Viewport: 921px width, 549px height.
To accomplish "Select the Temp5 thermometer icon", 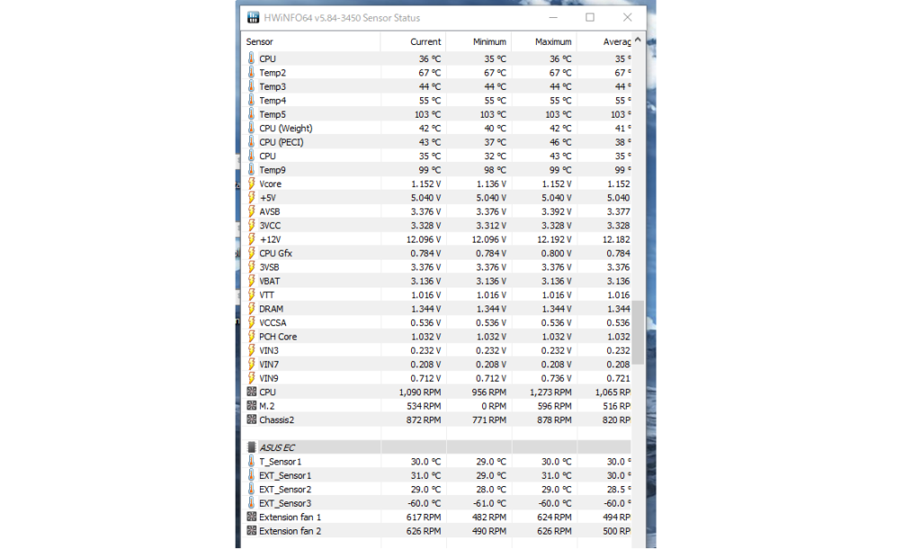I will coord(252,114).
